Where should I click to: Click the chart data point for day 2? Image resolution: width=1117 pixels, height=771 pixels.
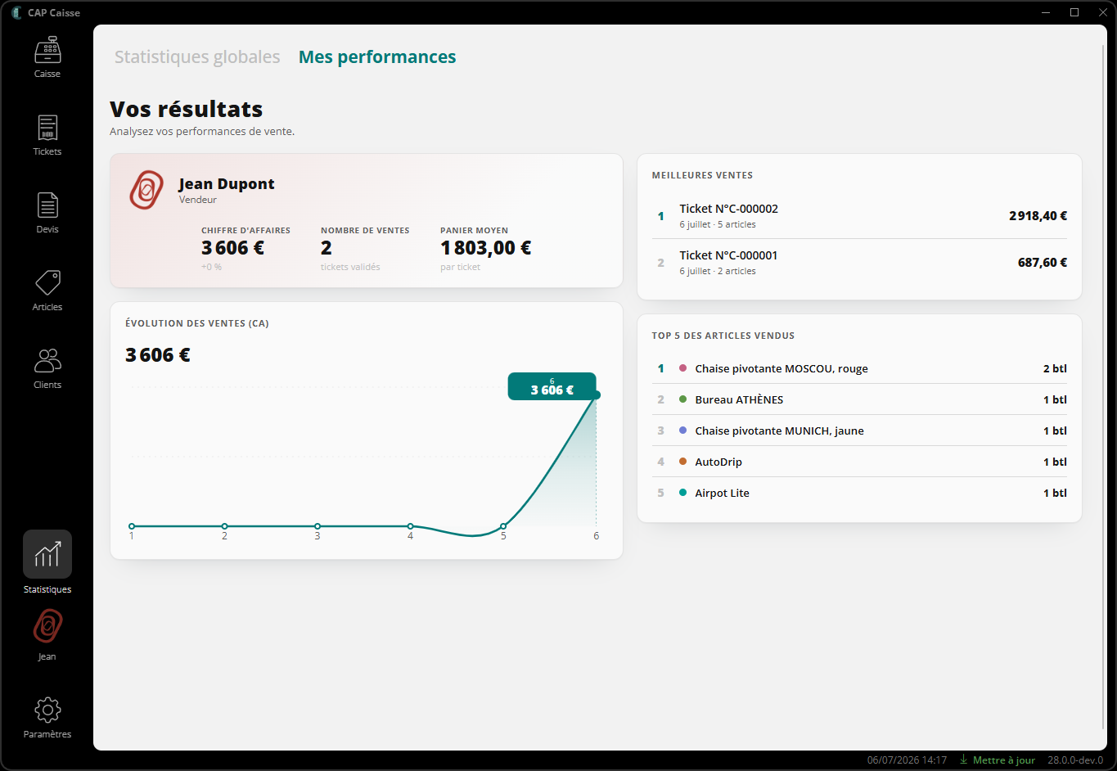tap(224, 526)
